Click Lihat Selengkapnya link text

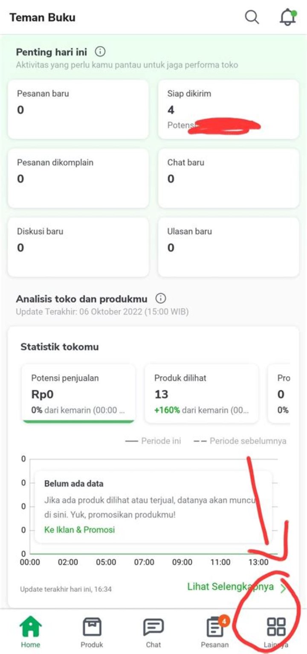[x=230, y=587]
